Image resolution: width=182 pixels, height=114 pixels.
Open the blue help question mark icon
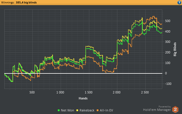click(x=179, y=3)
